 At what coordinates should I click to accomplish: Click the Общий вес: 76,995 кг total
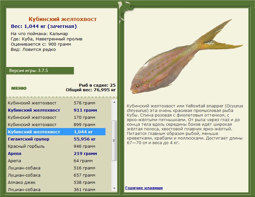[91, 90]
